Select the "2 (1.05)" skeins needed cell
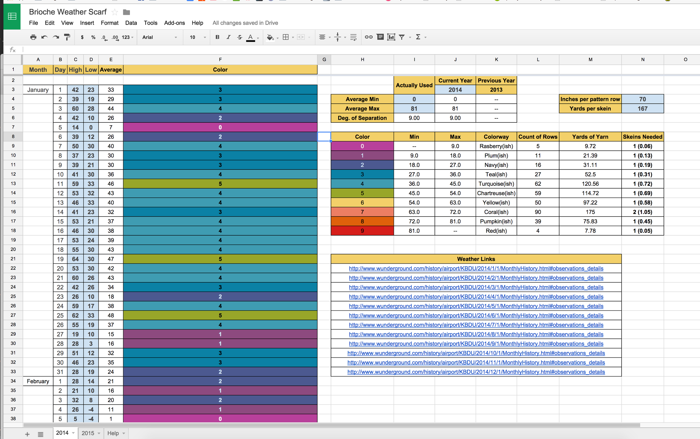The height and width of the screenshot is (439, 700). pyautogui.click(x=642, y=212)
